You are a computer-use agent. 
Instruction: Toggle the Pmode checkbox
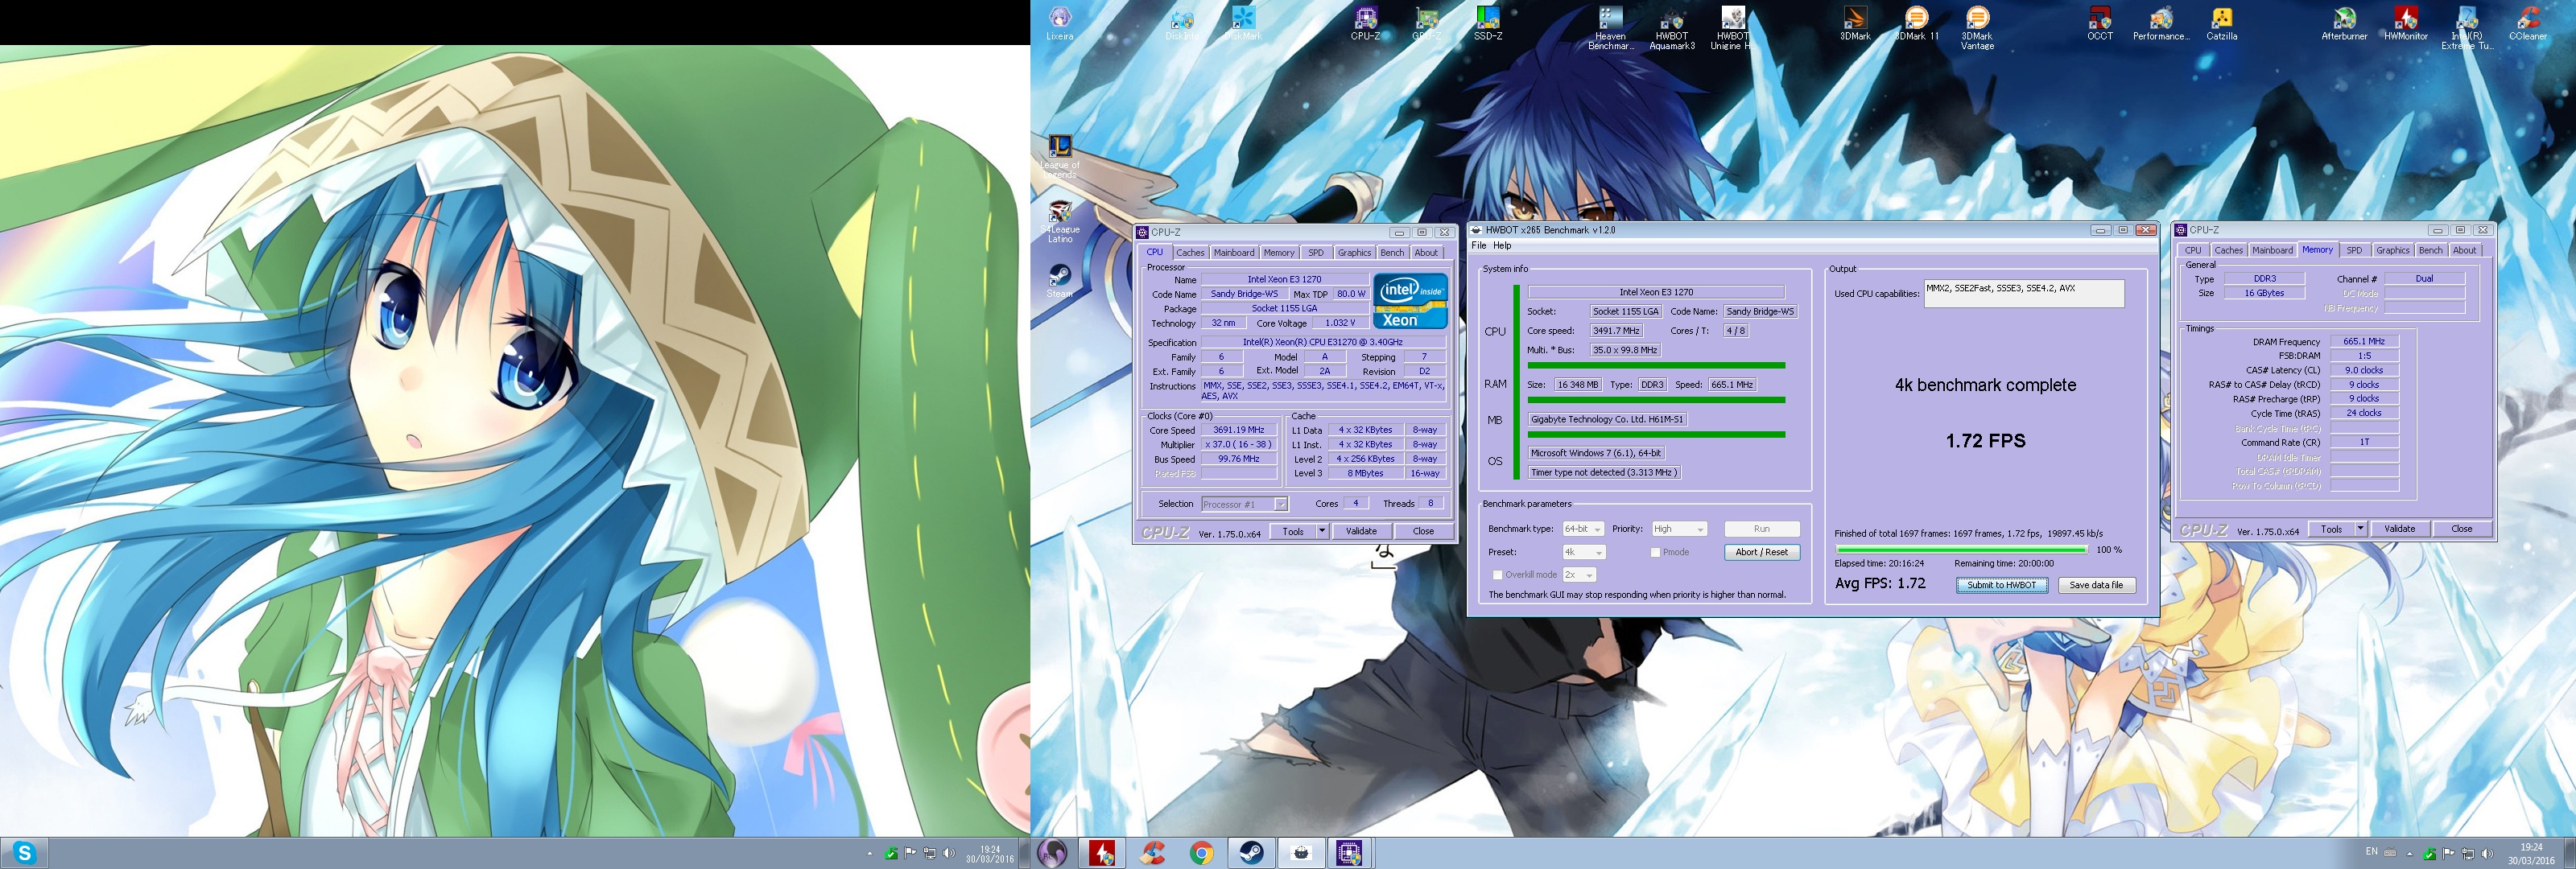pyautogui.click(x=1655, y=552)
